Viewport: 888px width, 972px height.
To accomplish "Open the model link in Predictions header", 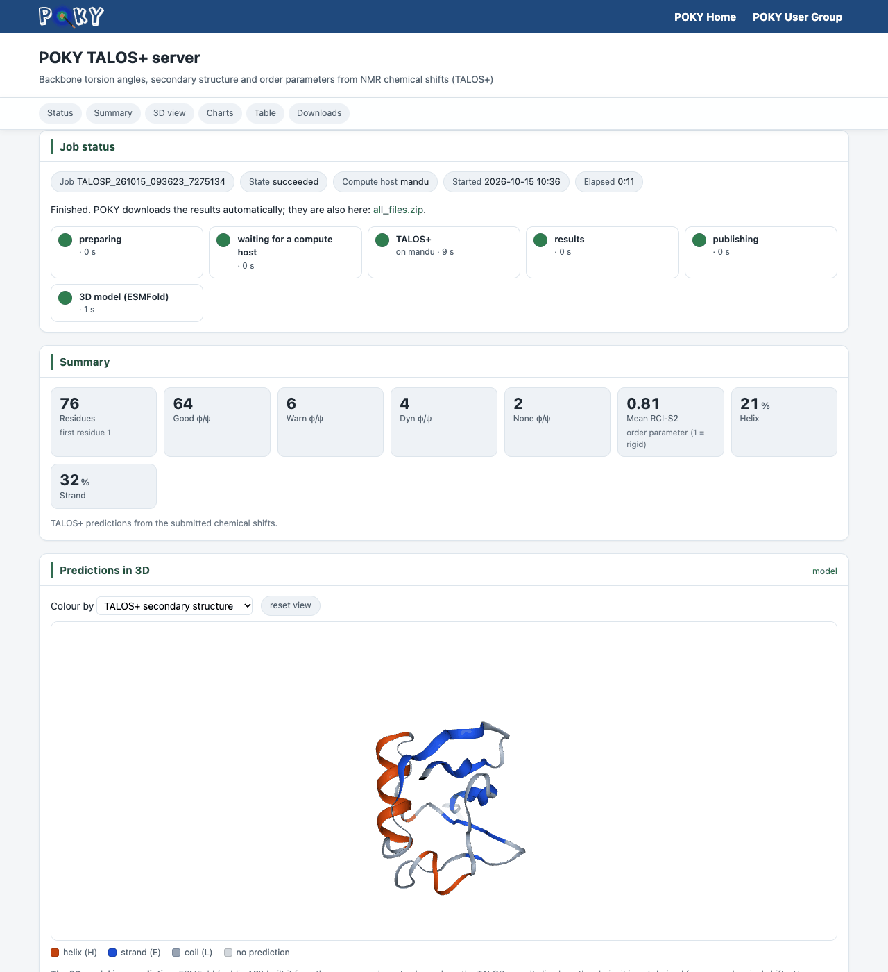I will pyautogui.click(x=824, y=571).
